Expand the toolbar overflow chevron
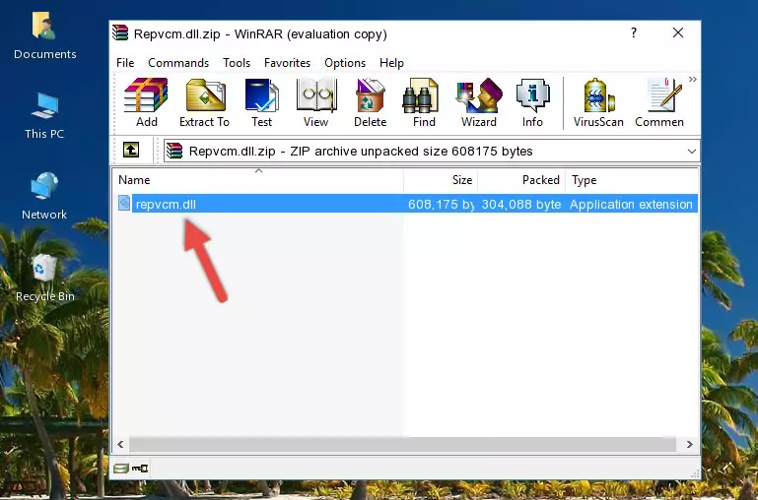 click(693, 79)
